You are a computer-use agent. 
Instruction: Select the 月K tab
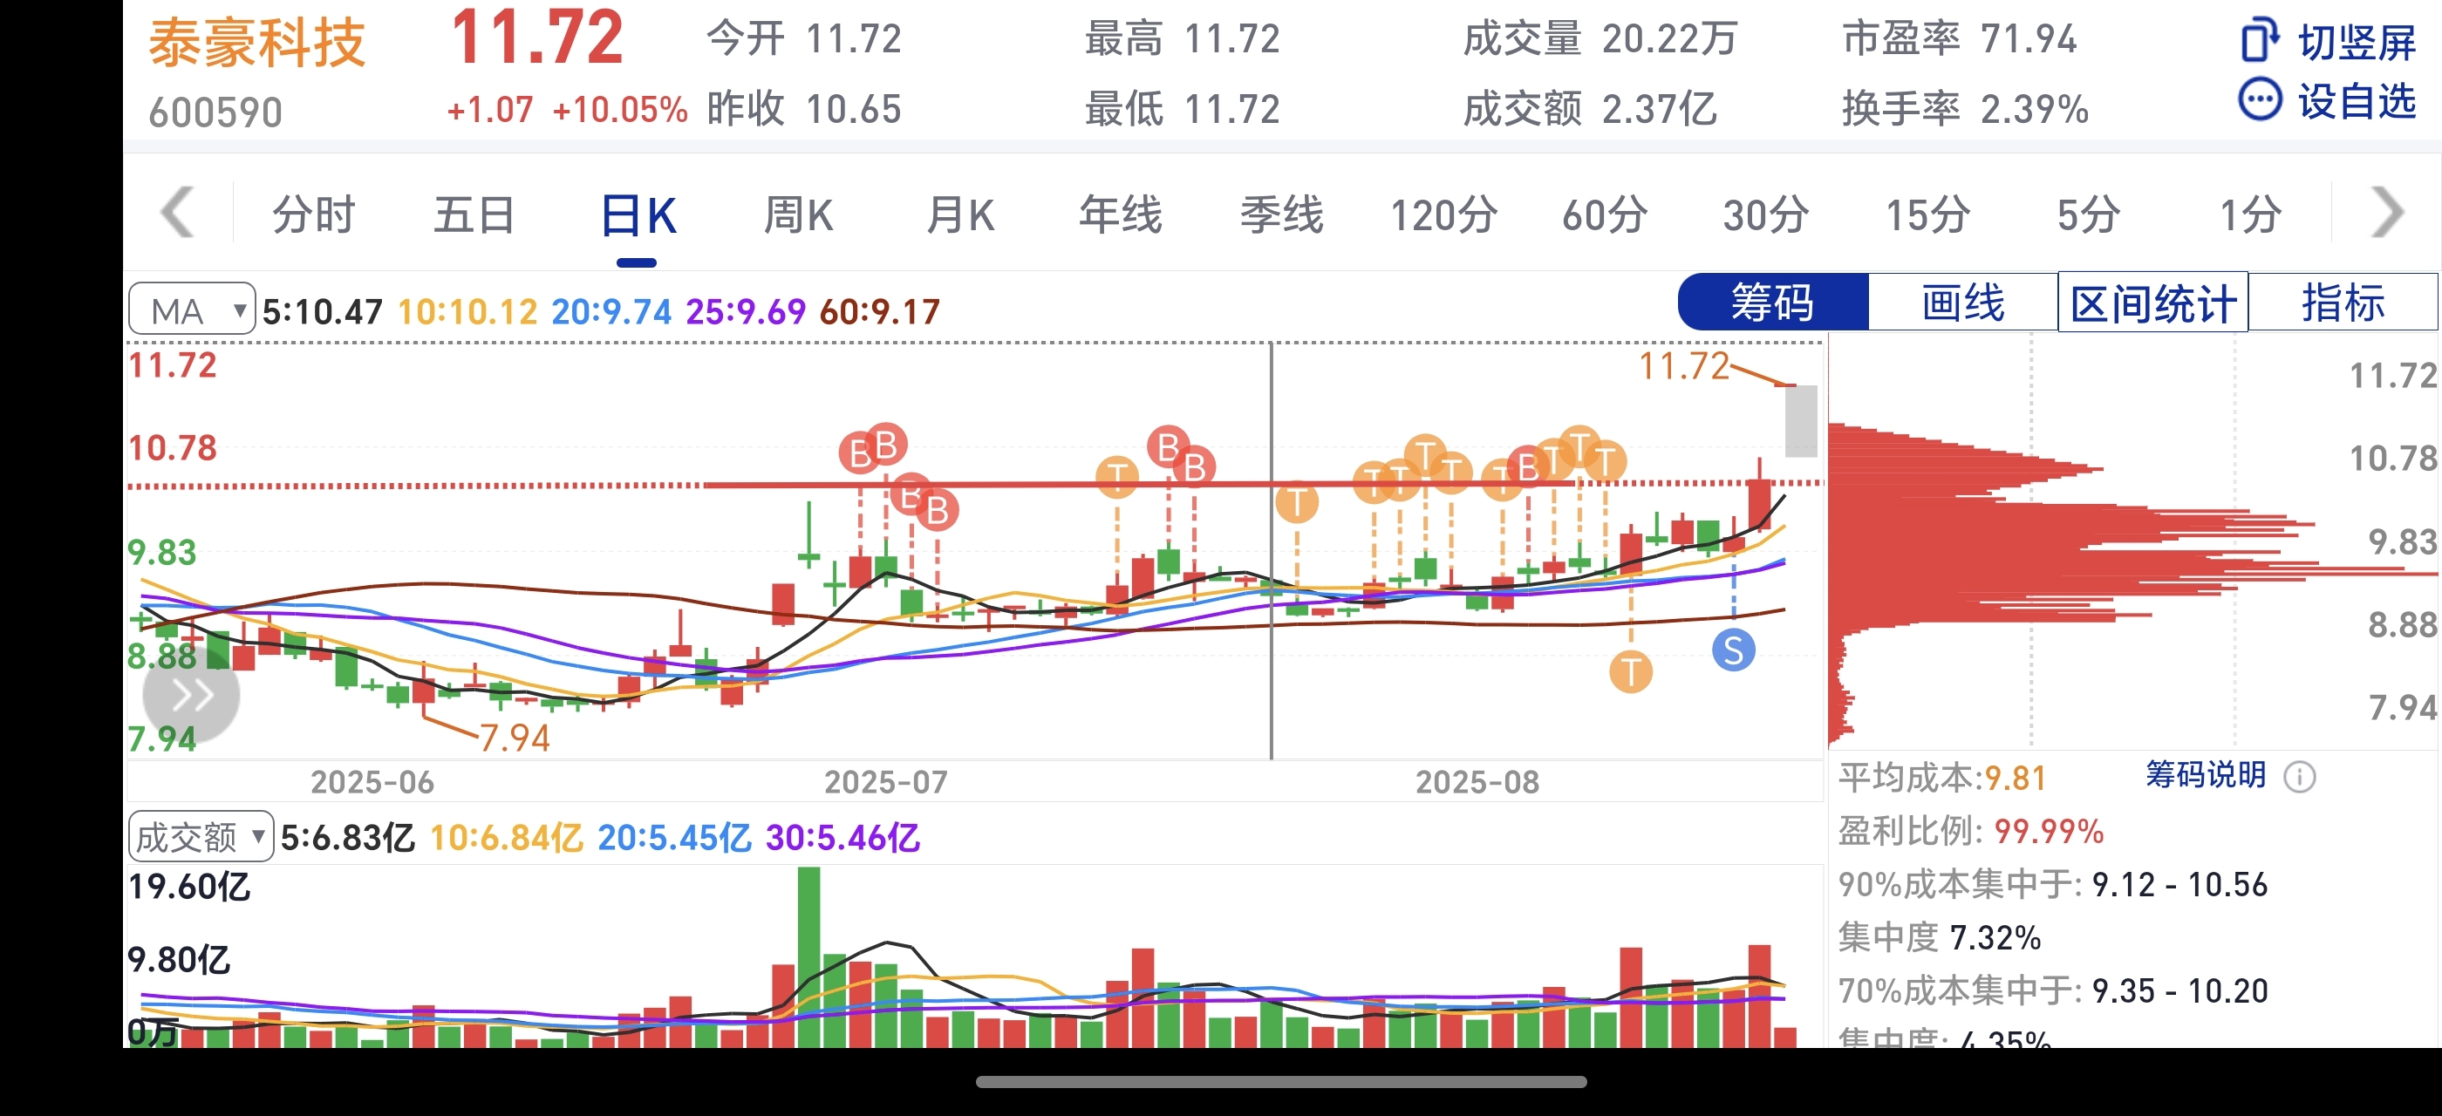(960, 214)
